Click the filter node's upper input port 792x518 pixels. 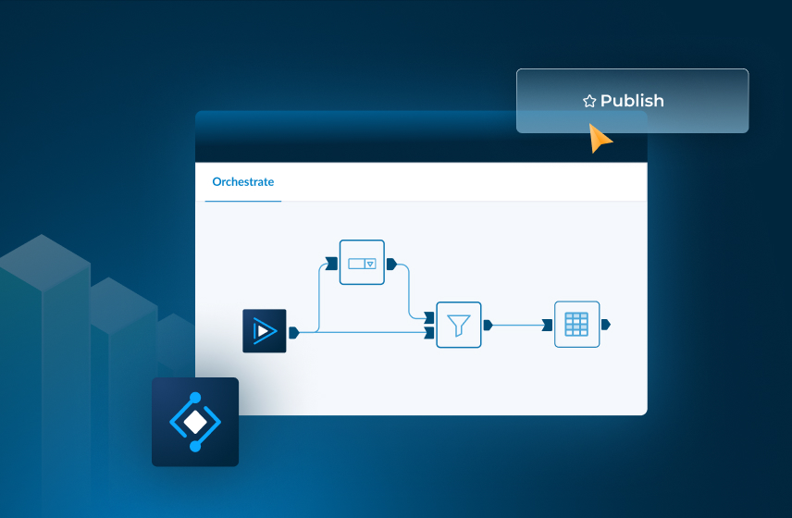coord(429,318)
